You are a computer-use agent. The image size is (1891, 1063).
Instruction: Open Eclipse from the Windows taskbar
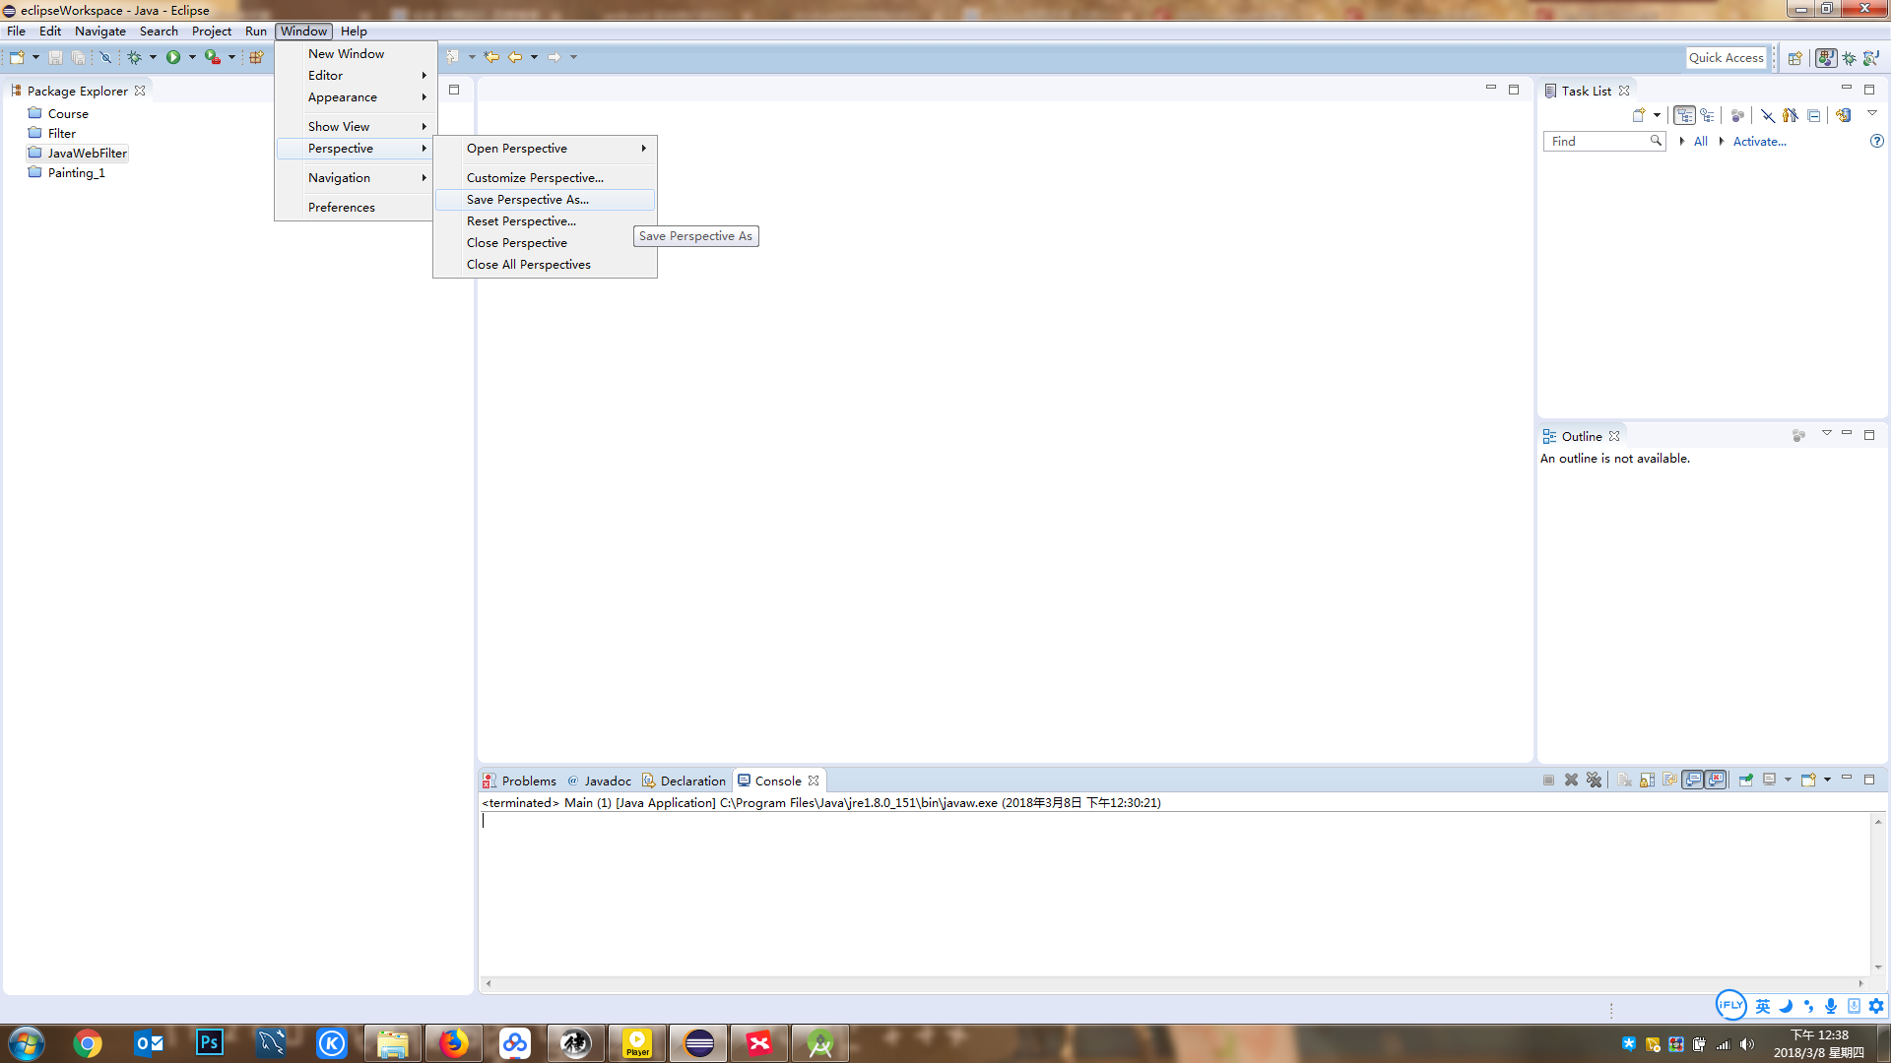click(698, 1042)
